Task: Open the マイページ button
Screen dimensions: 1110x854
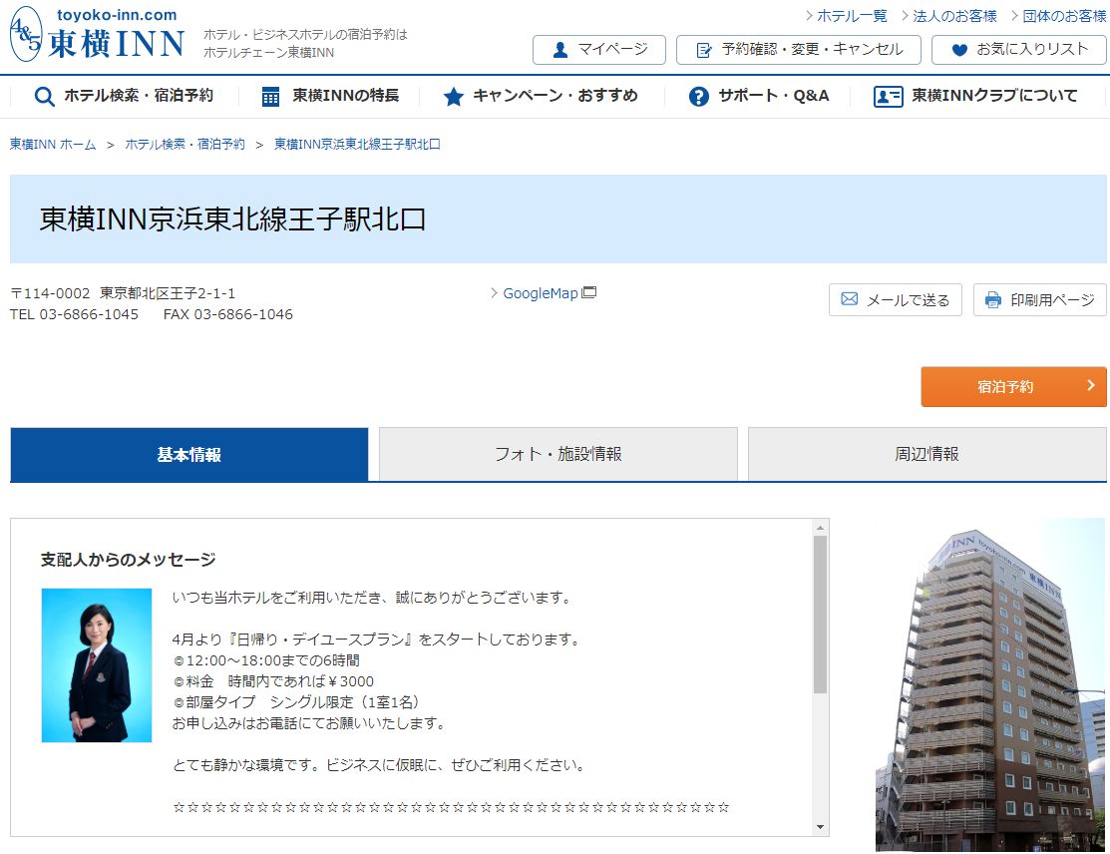Action: (x=599, y=50)
